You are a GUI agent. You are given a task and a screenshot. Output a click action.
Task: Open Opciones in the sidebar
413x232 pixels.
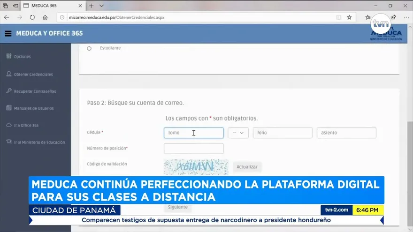[23, 57]
